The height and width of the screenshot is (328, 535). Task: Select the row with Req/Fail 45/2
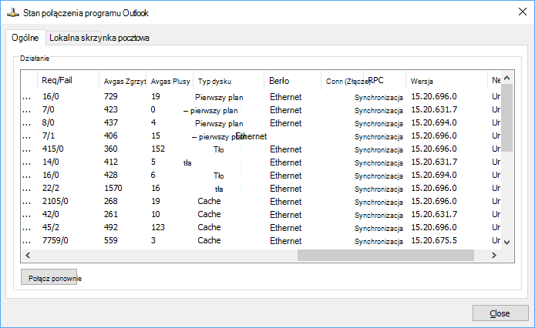(x=261, y=227)
